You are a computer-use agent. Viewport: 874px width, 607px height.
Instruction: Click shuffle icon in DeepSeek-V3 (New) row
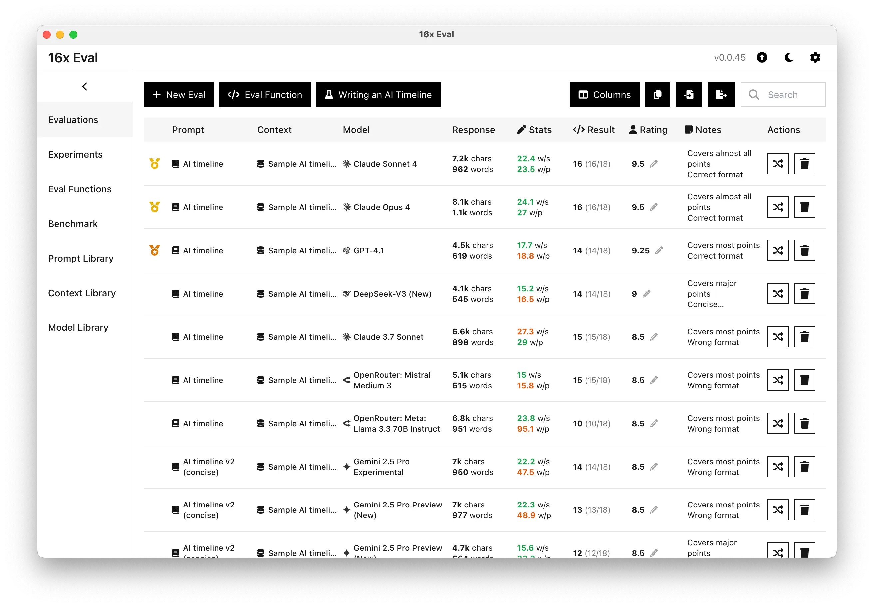tap(778, 294)
